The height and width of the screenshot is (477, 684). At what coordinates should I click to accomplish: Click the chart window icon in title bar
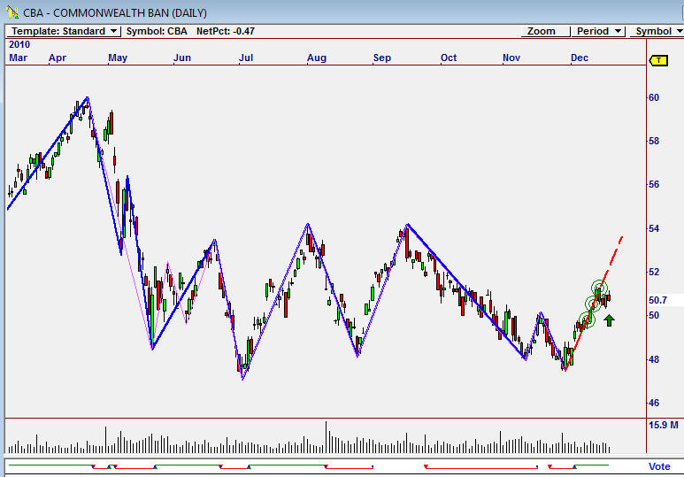(12, 11)
